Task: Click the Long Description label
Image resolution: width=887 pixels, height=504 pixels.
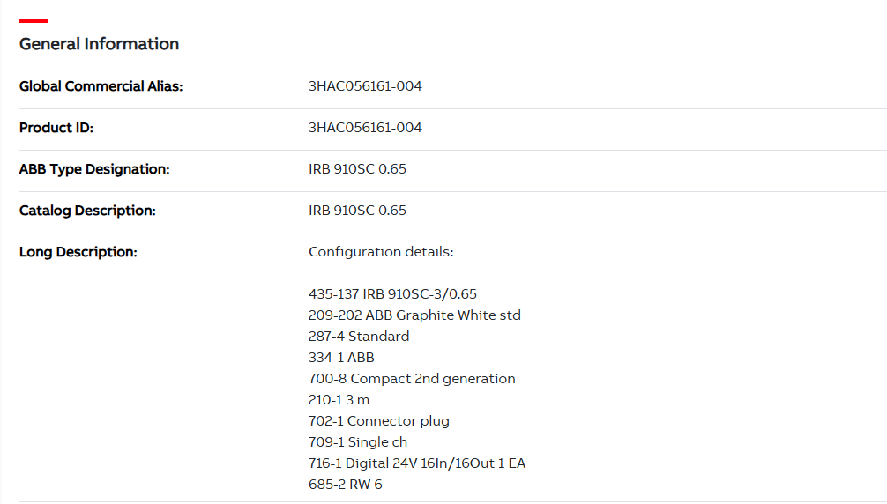Action: tap(78, 252)
